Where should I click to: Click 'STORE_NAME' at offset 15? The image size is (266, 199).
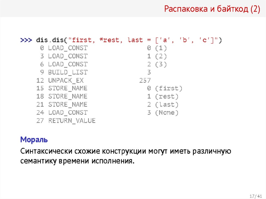[68, 88]
